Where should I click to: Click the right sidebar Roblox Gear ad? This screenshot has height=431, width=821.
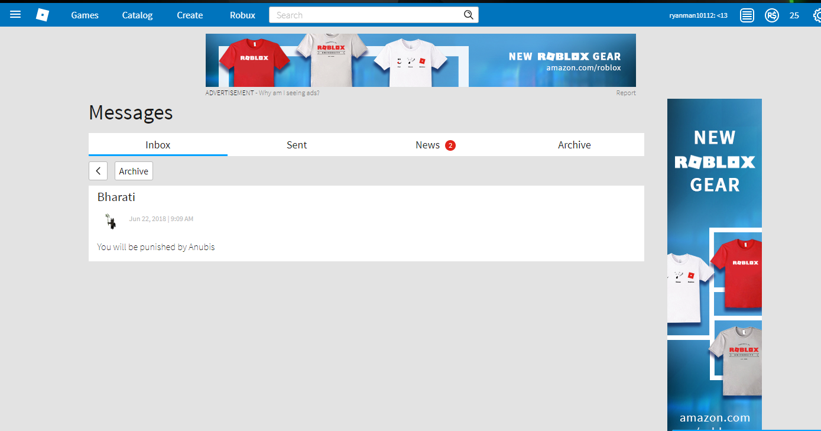tap(715, 264)
